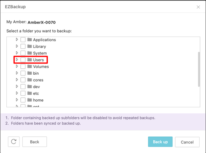
Task: Click the refresh icon button
Action: [x=14, y=142]
